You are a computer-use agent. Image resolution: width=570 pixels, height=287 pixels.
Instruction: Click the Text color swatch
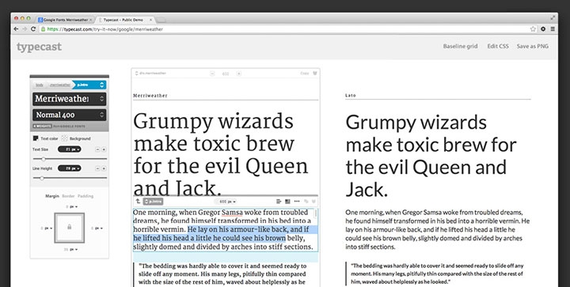[x=36, y=138]
